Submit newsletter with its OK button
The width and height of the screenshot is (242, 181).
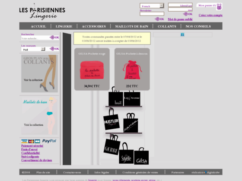(x=159, y=19)
